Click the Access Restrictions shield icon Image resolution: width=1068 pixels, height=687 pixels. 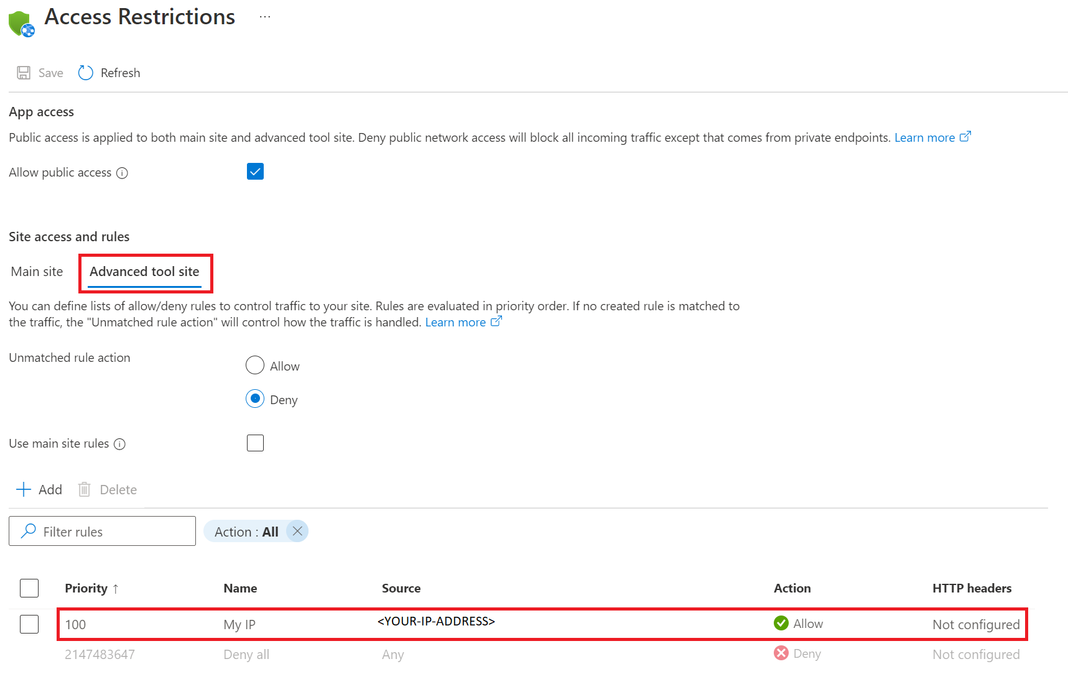click(x=21, y=24)
